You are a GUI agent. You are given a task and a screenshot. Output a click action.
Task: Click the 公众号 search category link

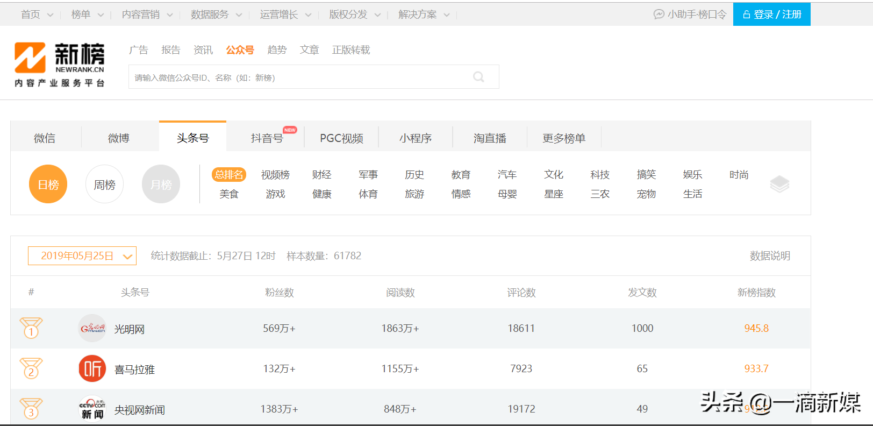[240, 50]
